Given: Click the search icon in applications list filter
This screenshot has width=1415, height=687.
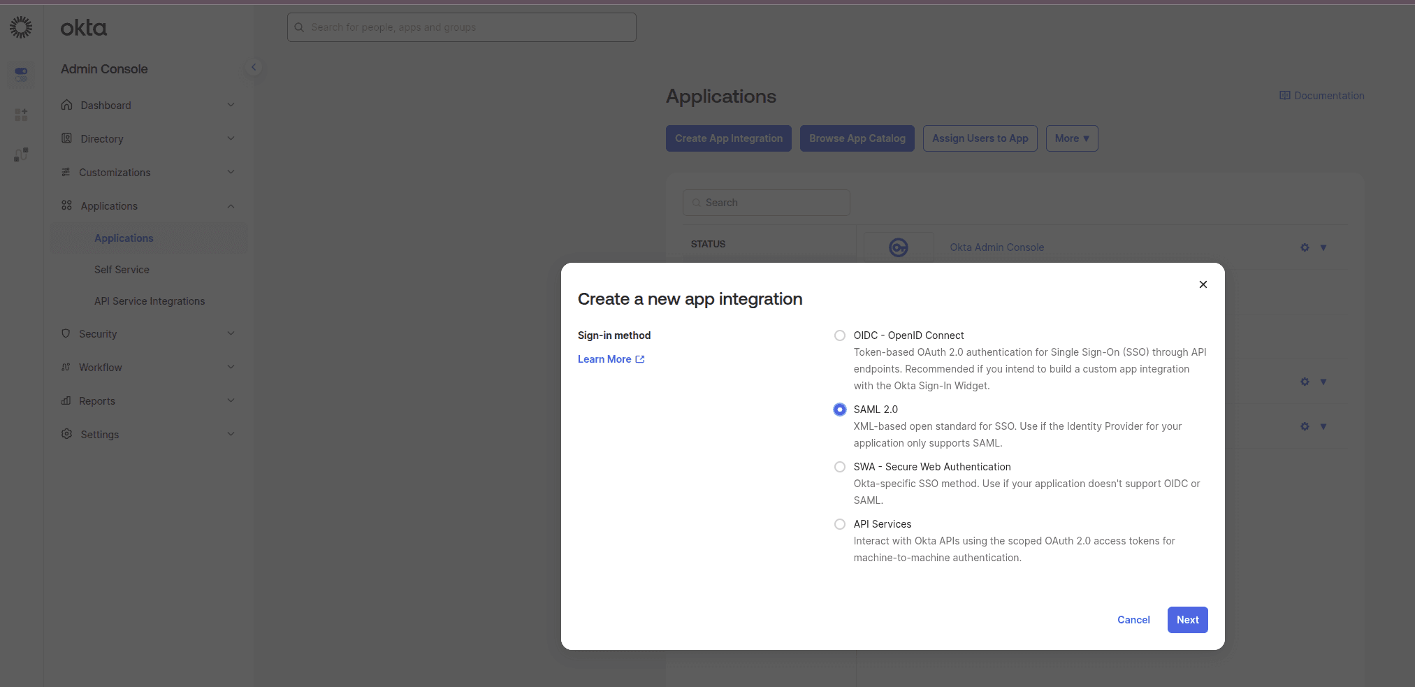Looking at the screenshot, I should (696, 203).
